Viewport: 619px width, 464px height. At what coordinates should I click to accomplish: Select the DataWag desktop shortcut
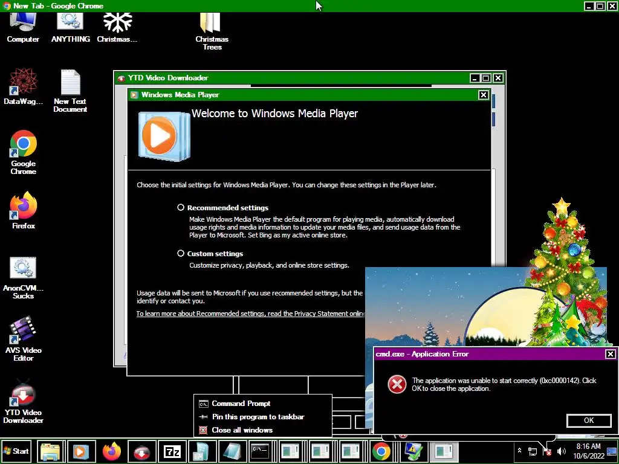24,86
